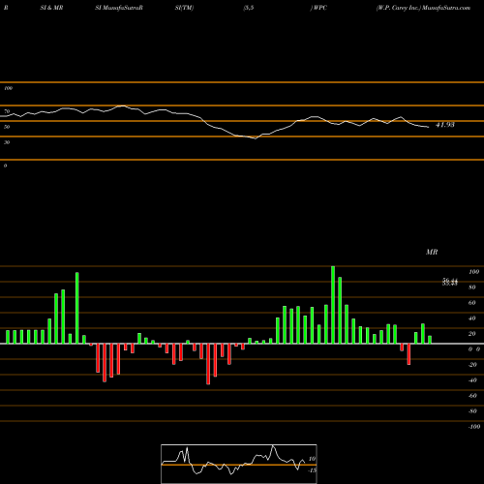Click the 40 label on MR axis
Viewport: 484px width, 484px height.
click(472, 318)
